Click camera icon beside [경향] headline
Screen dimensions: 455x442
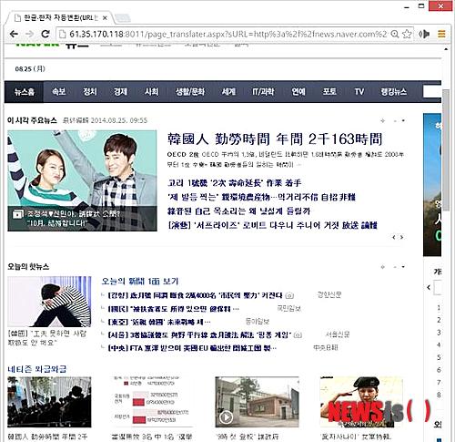[x=290, y=295]
